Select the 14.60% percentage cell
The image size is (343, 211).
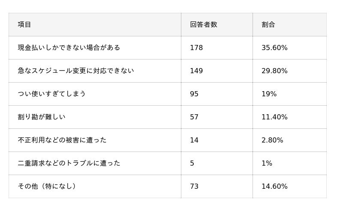coord(274,187)
